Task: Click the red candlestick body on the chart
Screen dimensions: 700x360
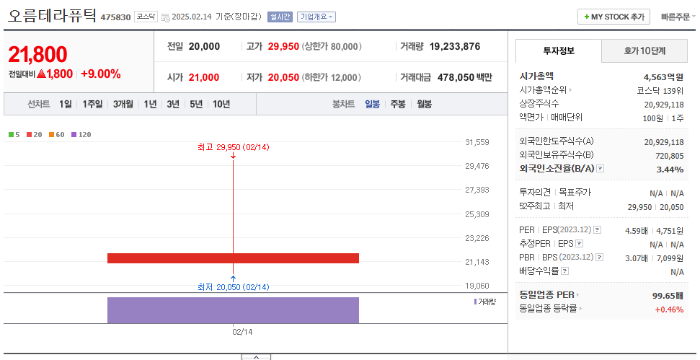Action: [233, 258]
